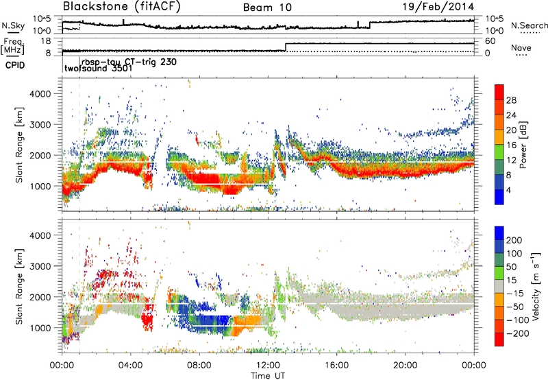Click the '18' frequency axis tick
This screenshot has width=548, height=380.
(x=46, y=41)
